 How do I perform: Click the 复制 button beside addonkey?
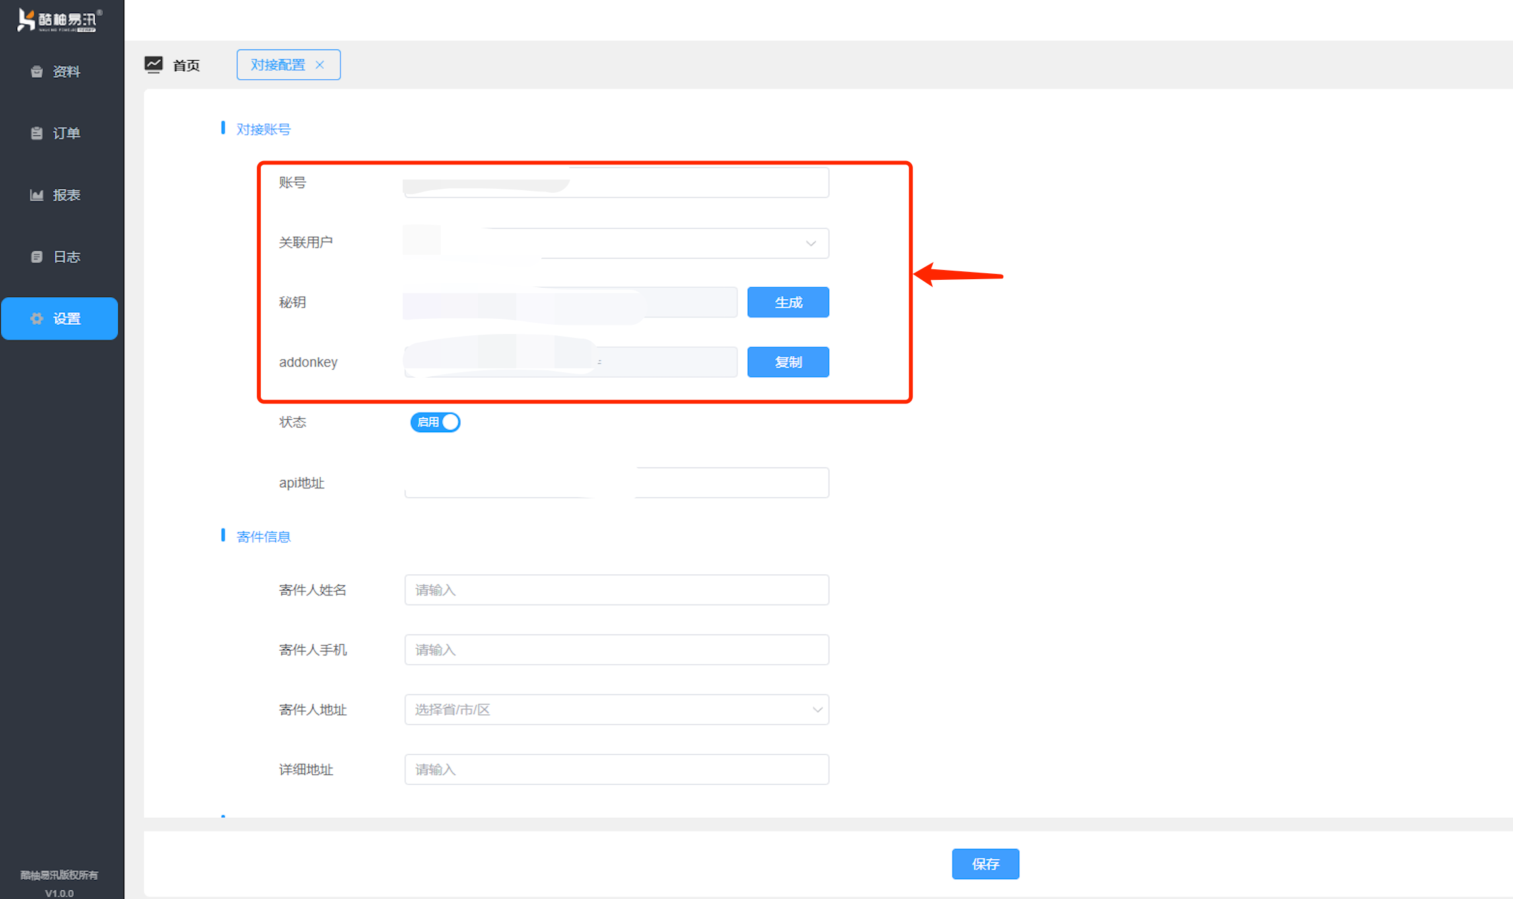pos(788,362)
